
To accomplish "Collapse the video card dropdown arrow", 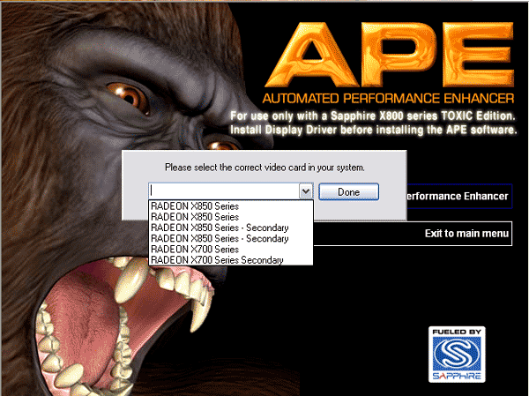I will point(305,191).
